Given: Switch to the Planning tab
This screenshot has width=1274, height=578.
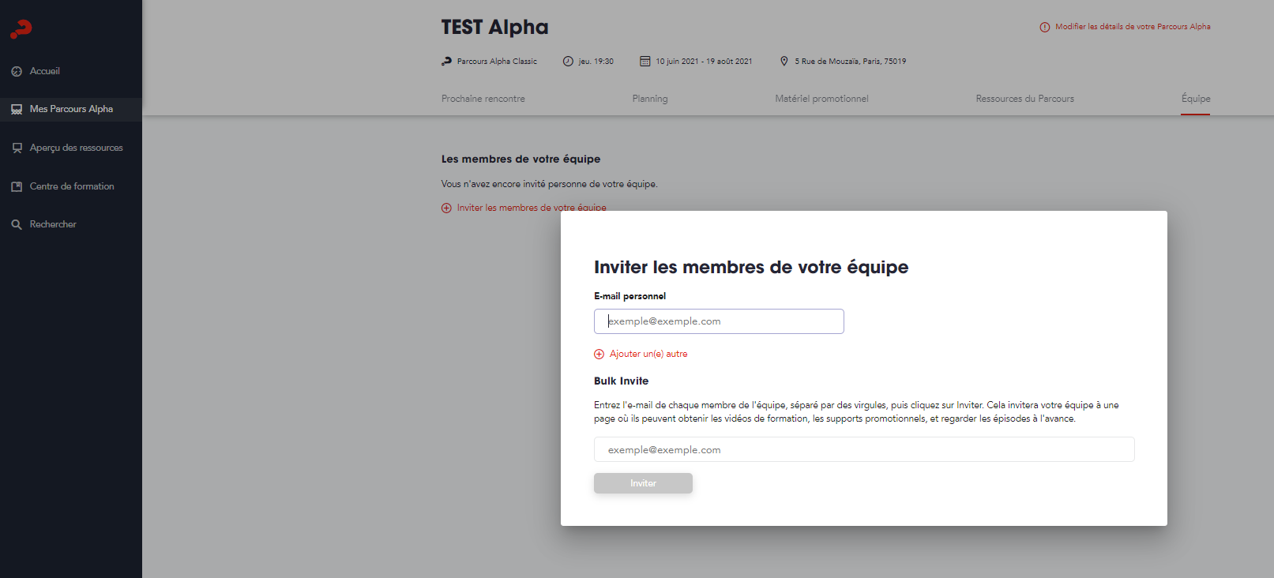Looking at the screenshot, I should (x=650, y=99).
